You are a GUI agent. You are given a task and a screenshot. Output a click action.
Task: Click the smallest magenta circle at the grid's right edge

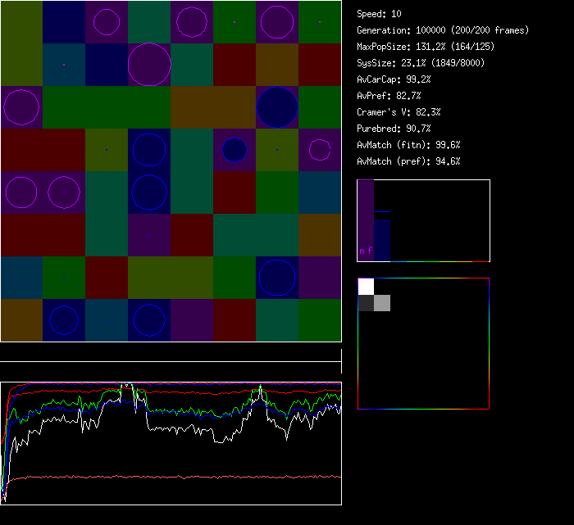click(x=320, y=150)
